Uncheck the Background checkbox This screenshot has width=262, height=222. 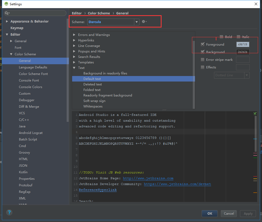(202, 52)
